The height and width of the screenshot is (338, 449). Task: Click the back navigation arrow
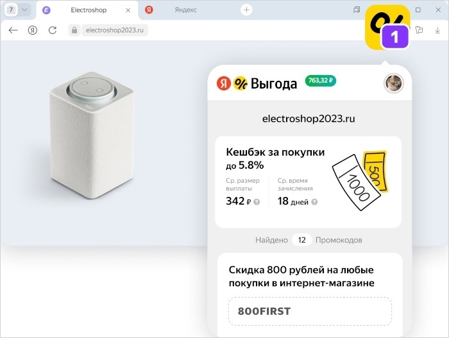click(13, 30)
